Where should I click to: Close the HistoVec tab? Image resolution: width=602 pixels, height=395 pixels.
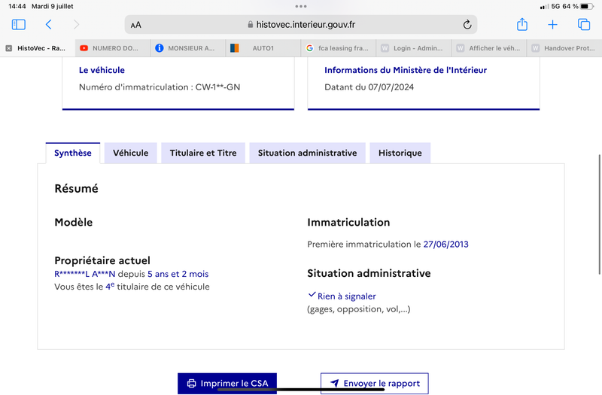(x=8, y=48)
